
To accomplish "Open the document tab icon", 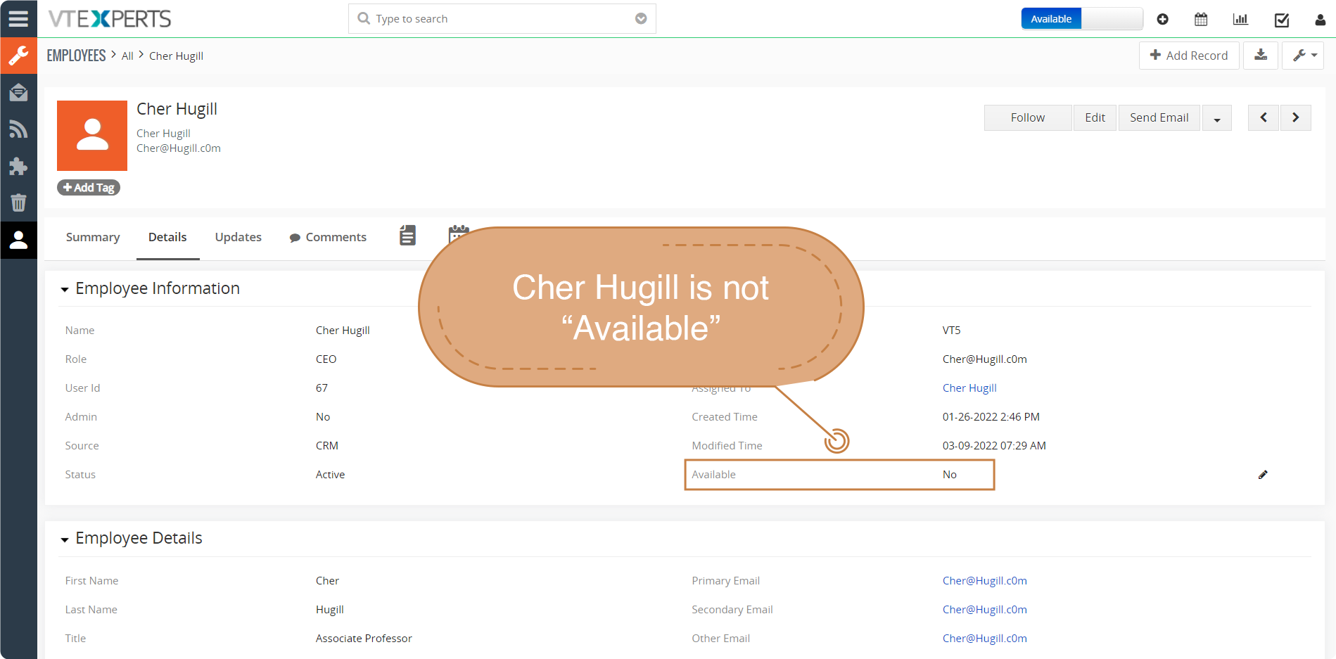I will 407,236.
